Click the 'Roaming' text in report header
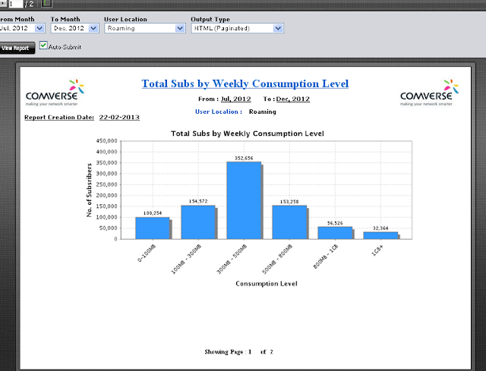 click(x=263, y=112)
